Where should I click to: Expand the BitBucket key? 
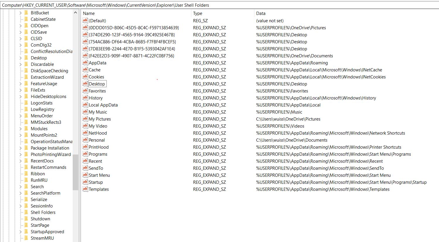click(21, 13)
